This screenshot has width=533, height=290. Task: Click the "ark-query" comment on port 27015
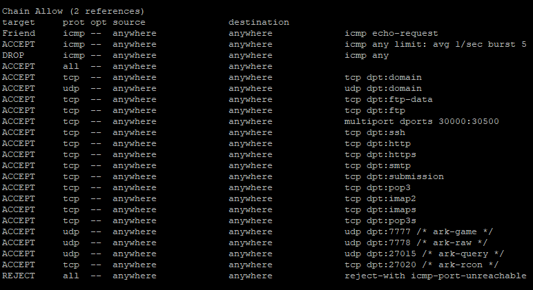tap(463, 253)
